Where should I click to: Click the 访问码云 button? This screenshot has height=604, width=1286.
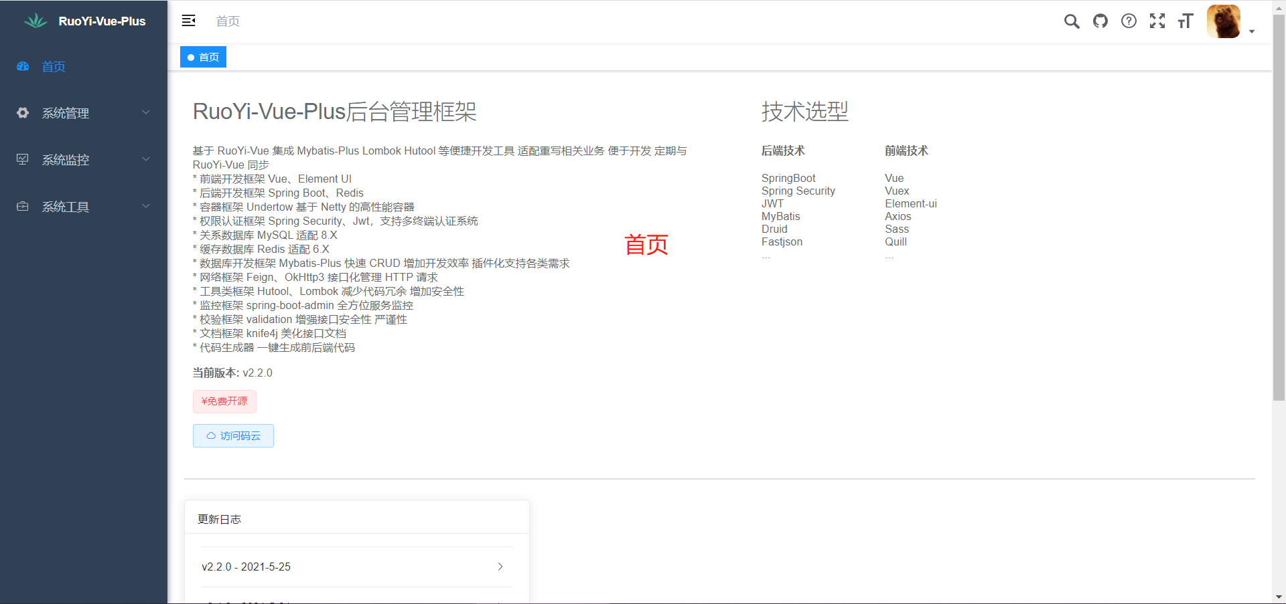[x=233, y=435]
